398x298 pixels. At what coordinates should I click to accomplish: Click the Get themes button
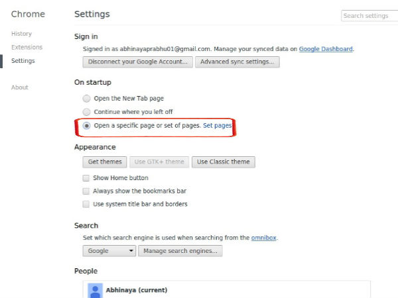pyautogui.click(x=105, y=162)
